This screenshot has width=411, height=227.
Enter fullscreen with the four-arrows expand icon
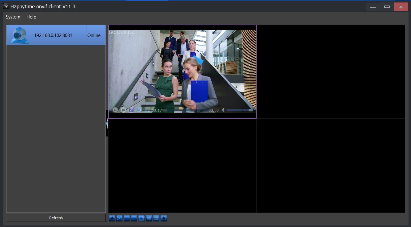point(119,218)
